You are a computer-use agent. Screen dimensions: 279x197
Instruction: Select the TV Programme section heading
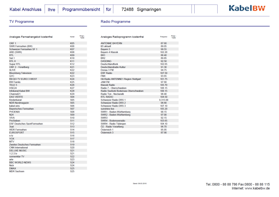(x=22, y=22)
